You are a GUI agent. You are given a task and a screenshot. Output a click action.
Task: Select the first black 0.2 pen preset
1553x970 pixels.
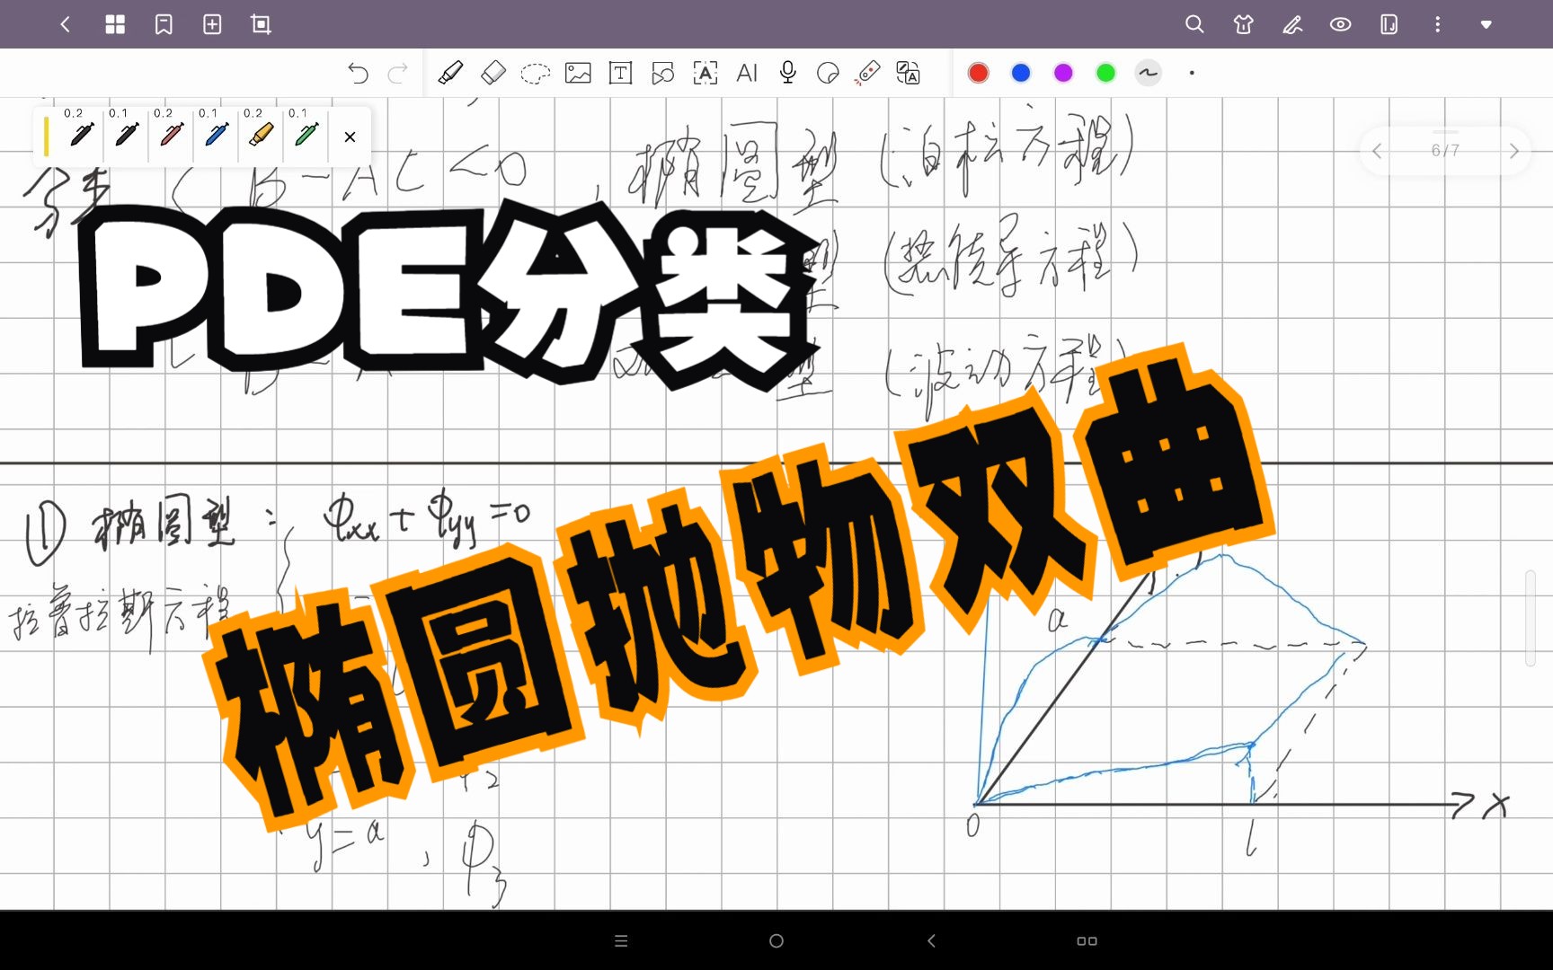pos(81,135)
